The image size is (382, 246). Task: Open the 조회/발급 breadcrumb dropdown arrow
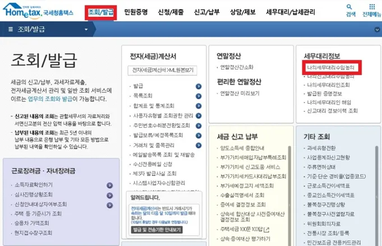(x=86, y=30)
